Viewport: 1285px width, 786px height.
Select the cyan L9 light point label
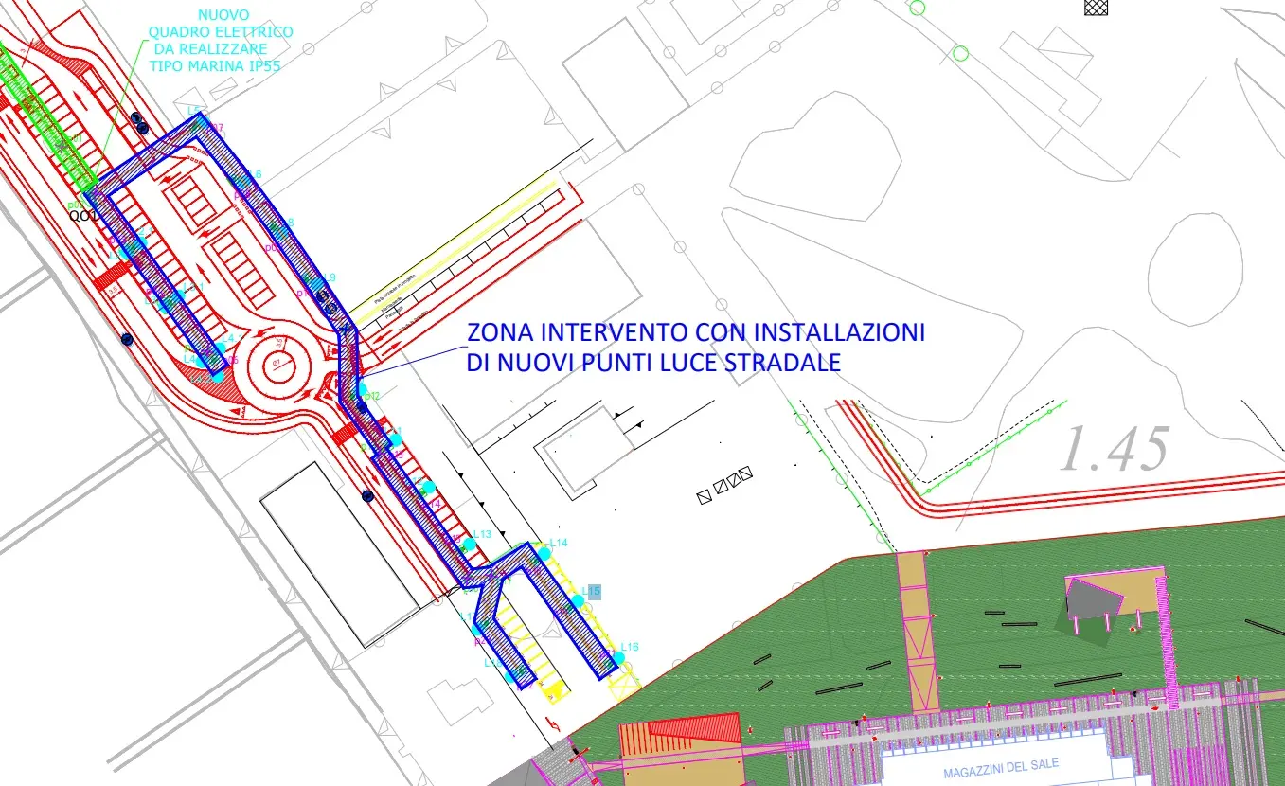coord(329,277)
